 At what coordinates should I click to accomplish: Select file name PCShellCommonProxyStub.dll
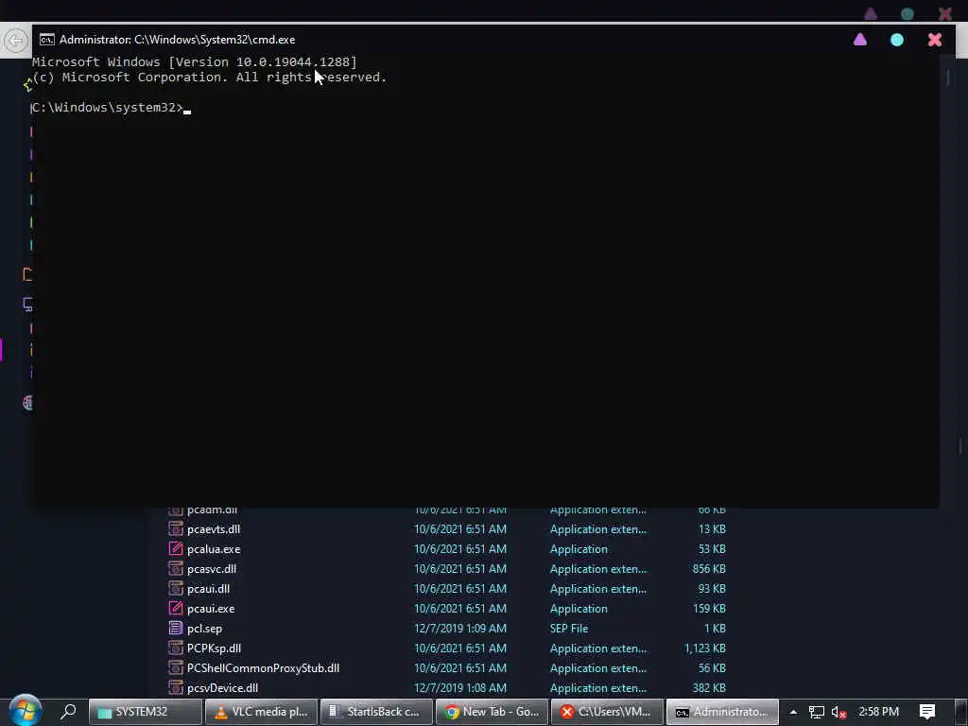click(x=263, y=668)
